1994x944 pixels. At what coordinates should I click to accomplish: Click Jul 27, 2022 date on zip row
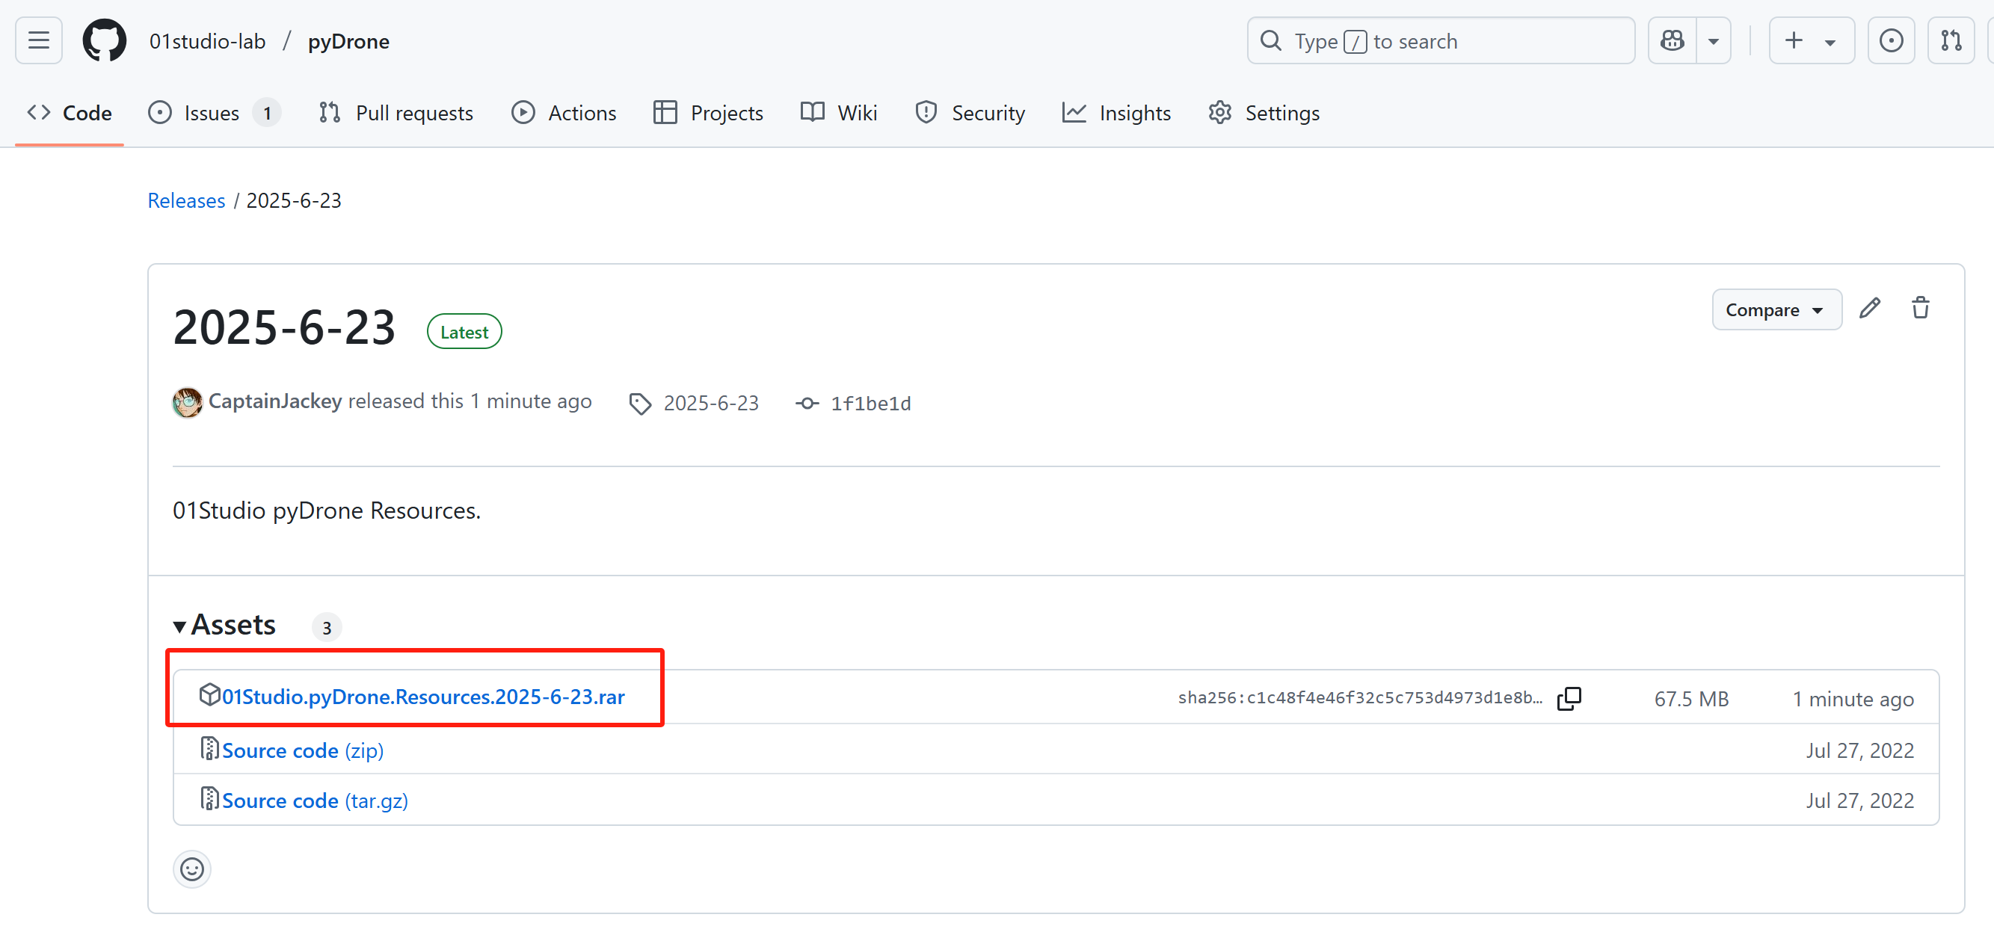[x=1859, y=750]
